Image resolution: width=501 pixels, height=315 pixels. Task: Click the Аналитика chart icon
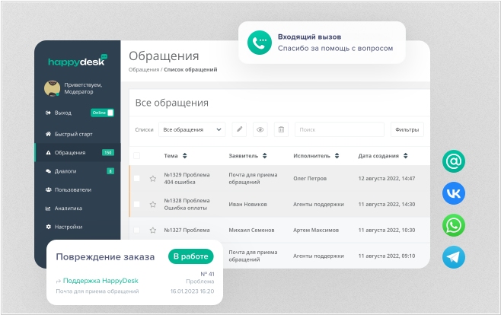(48, 208)
